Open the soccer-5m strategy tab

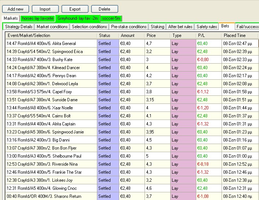(x=111, y=18)
